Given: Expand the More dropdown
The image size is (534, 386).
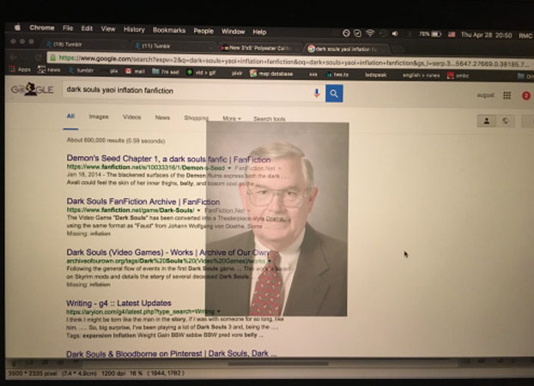Looking at the screenshot, I should pos(232,118).
